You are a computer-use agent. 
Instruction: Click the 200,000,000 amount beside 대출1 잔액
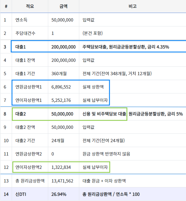click(x=63, y=60)
